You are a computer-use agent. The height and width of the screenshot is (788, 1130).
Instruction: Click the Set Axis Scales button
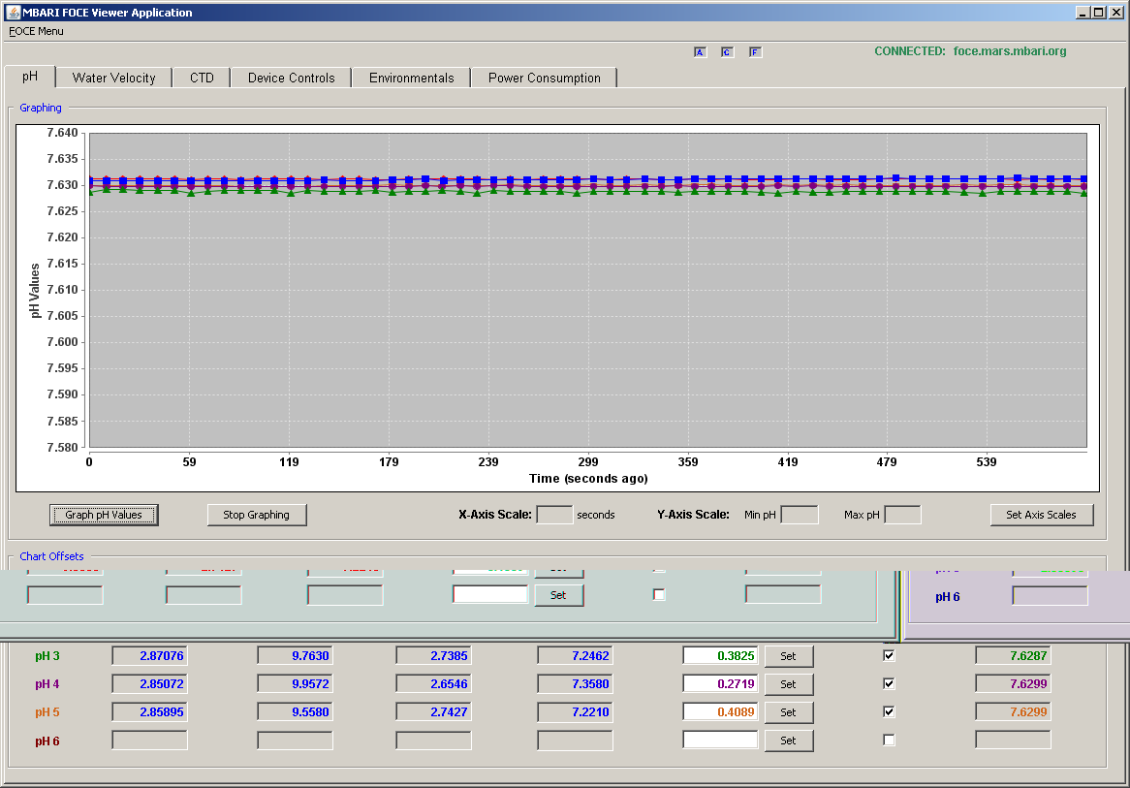(x=1042, y=515)
